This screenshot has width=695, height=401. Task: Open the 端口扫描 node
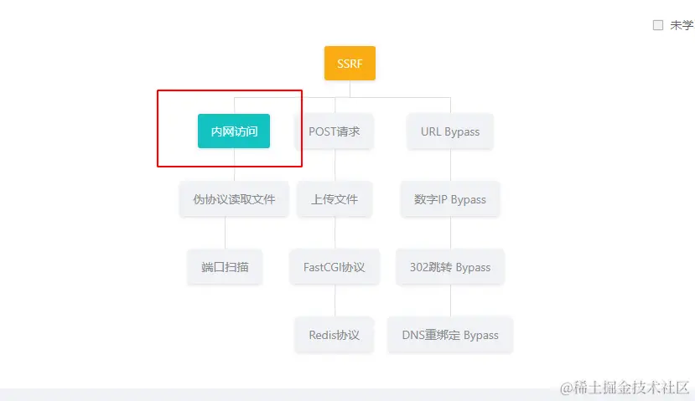tap(225, 267)
